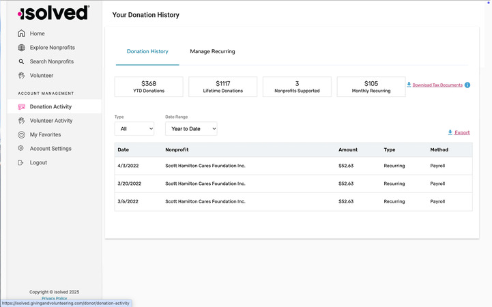The image size is (492, 307).
Task: Click the My Favorites heart icon
Action: coord(21,135)
